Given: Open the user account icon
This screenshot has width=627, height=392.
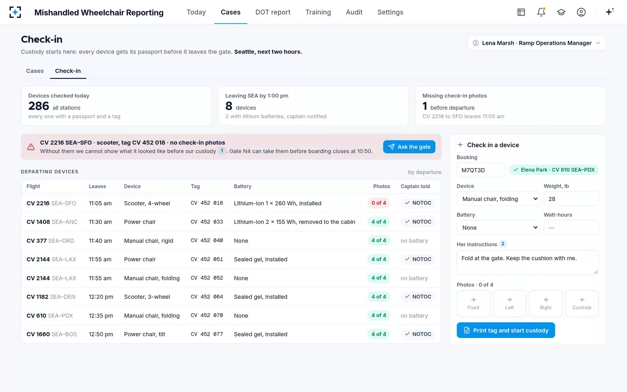Looking at the screenshot, I should click(581, 12).
